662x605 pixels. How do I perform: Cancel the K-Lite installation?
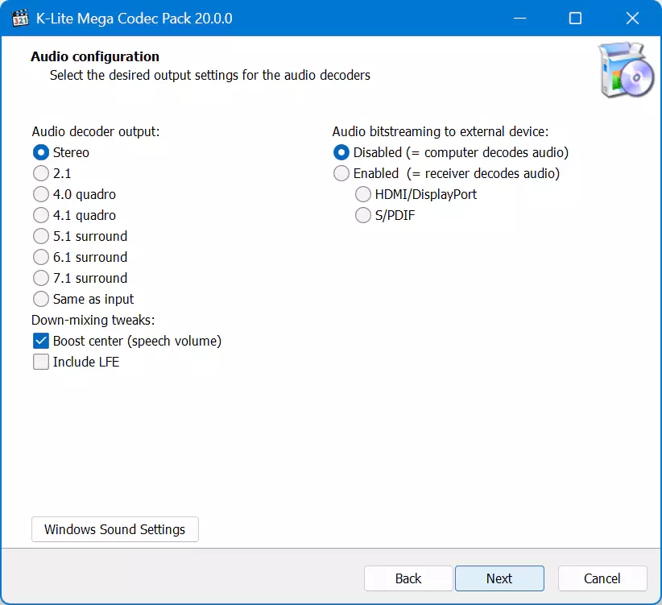[x=602, y=578]
